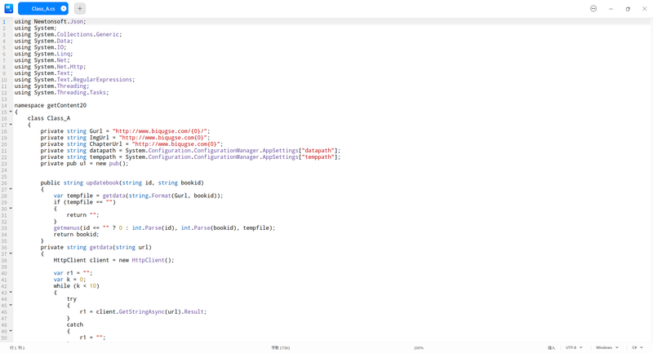Click 'HttpClient client = new HttpClient();' line
This screenshot has width=653, height=353.
[113, 260]
